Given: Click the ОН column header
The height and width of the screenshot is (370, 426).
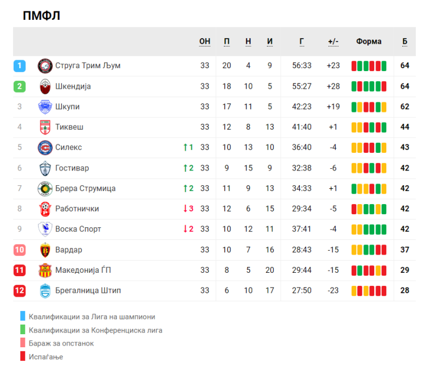Looking at the screenshot, I should pos(204,41).
